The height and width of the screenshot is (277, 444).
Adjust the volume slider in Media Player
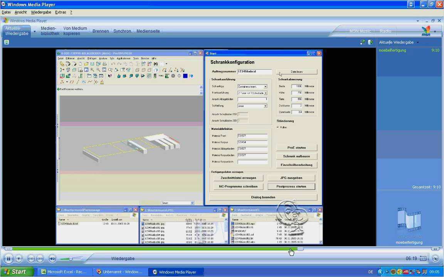(x=71, y=259)
